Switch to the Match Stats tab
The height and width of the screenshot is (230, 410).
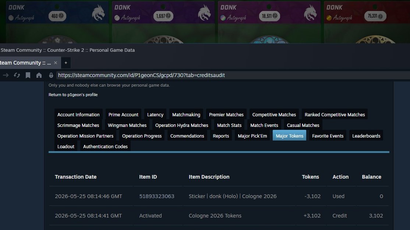point(229,125)
